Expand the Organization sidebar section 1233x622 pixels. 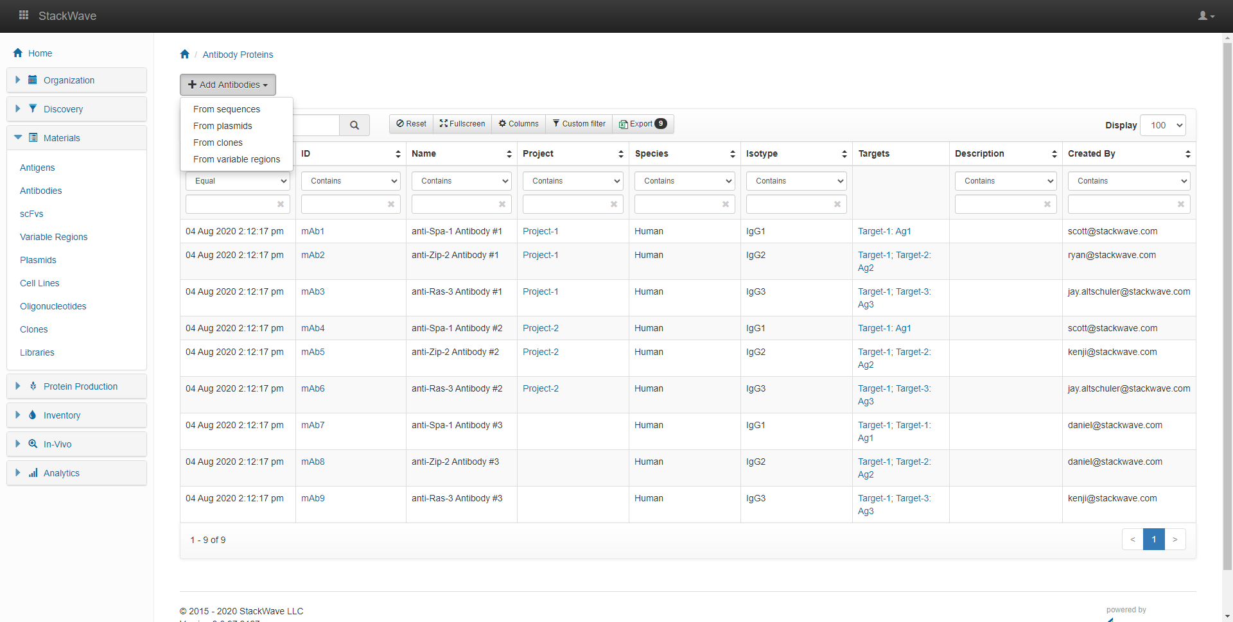[69, 80]
